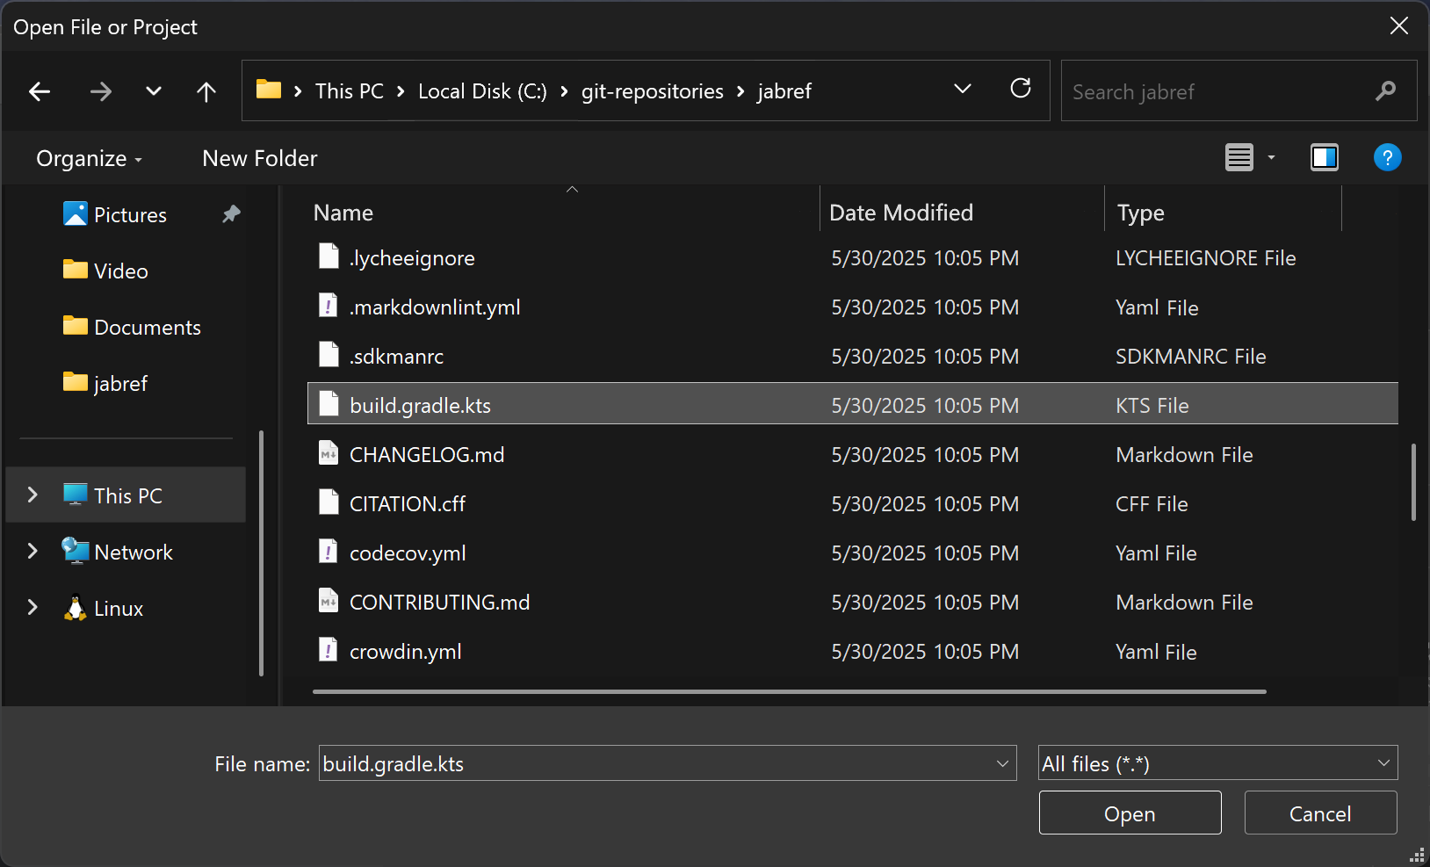Expand the This PC node
The width and height of the screenshot is (1430, 867).
click(x=32, y=495)
